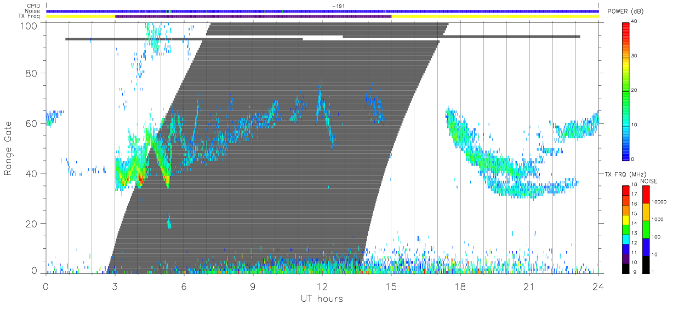The height and width of the screenshot is (310, 673).
Task: Click the 100 tick on Range Gate axis
Action: [x=30, y=25]
